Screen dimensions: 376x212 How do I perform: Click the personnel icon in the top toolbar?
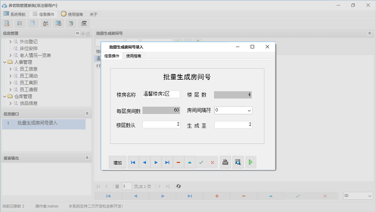point(46,23)
